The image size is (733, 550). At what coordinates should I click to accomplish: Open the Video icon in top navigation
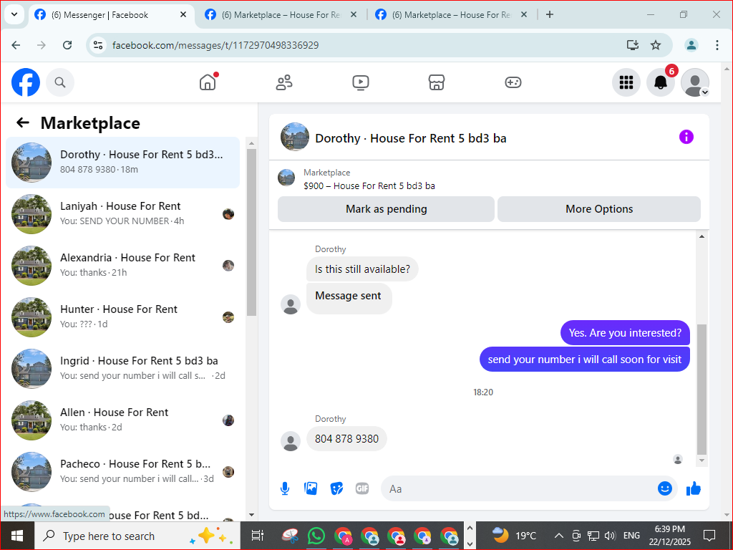361,82
